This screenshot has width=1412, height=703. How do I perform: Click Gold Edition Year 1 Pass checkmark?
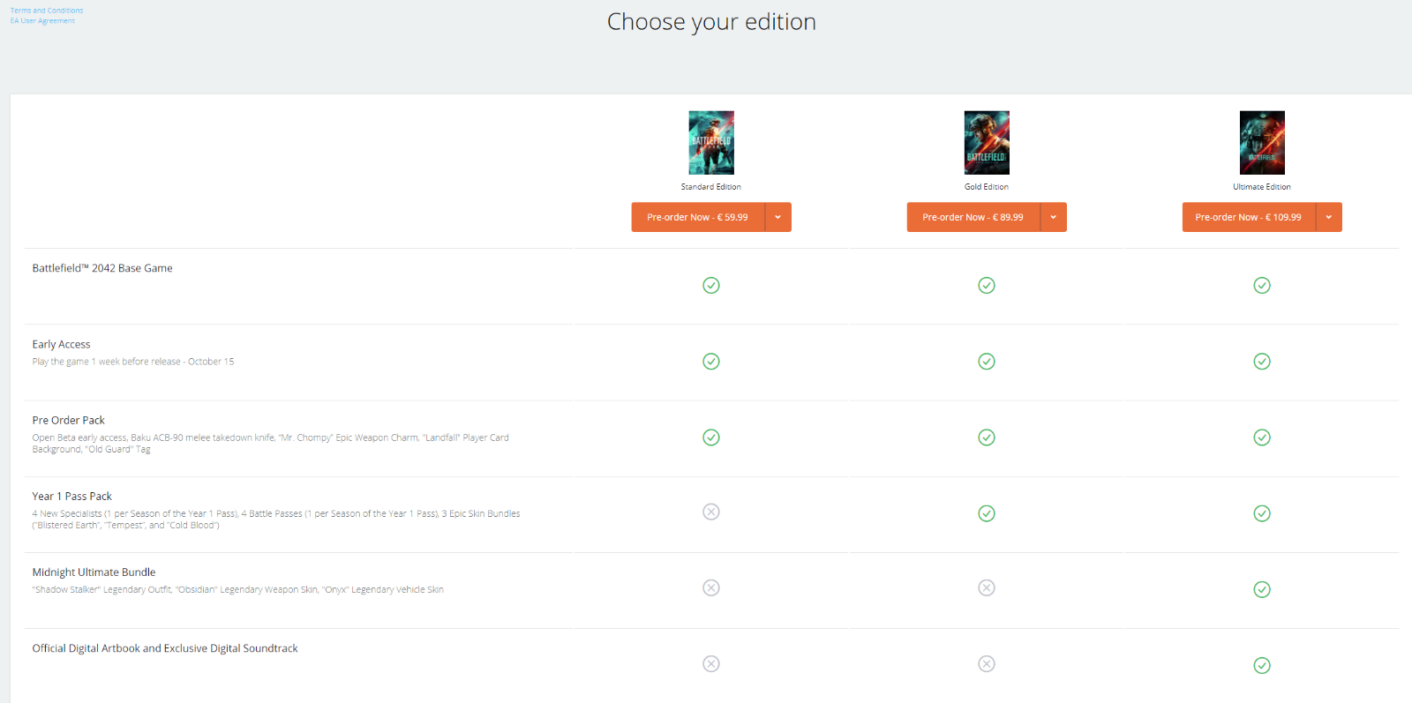[987, 513]
